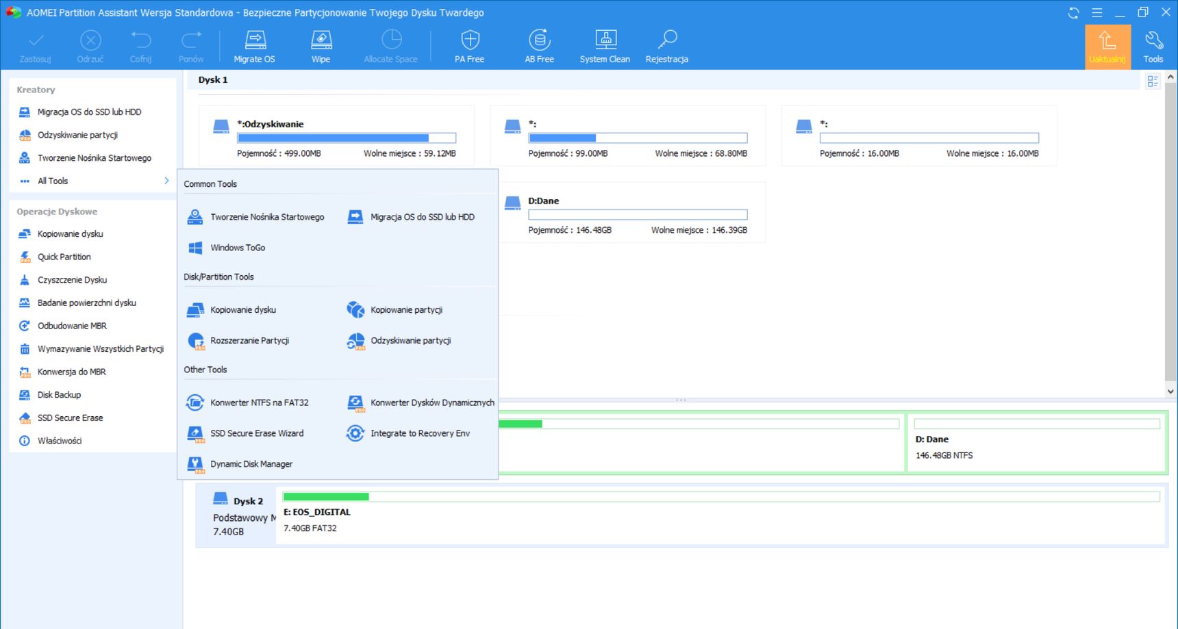The height and width of the screenshot is (629, 1178).
Task: Click the Cofnij undo icon
Action: 140,40
